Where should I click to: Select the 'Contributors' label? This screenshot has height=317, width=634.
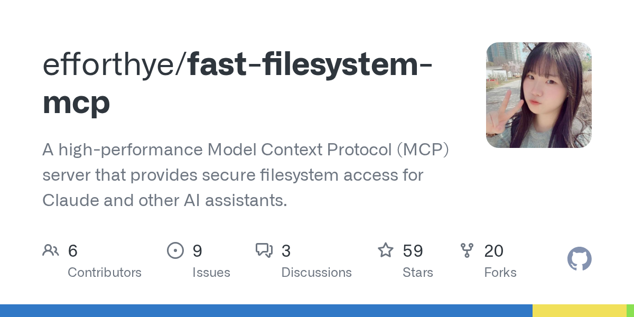[105, 273]
